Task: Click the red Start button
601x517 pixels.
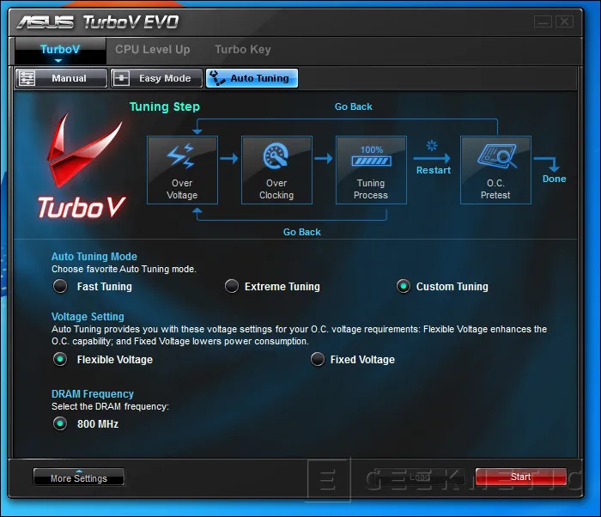Action: point(521,477)
